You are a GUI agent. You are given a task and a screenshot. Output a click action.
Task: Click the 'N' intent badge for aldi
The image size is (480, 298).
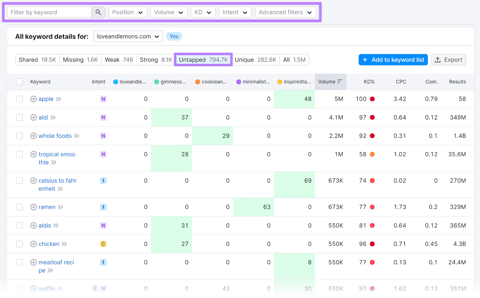pyautogui.click(x=103, y=117)
